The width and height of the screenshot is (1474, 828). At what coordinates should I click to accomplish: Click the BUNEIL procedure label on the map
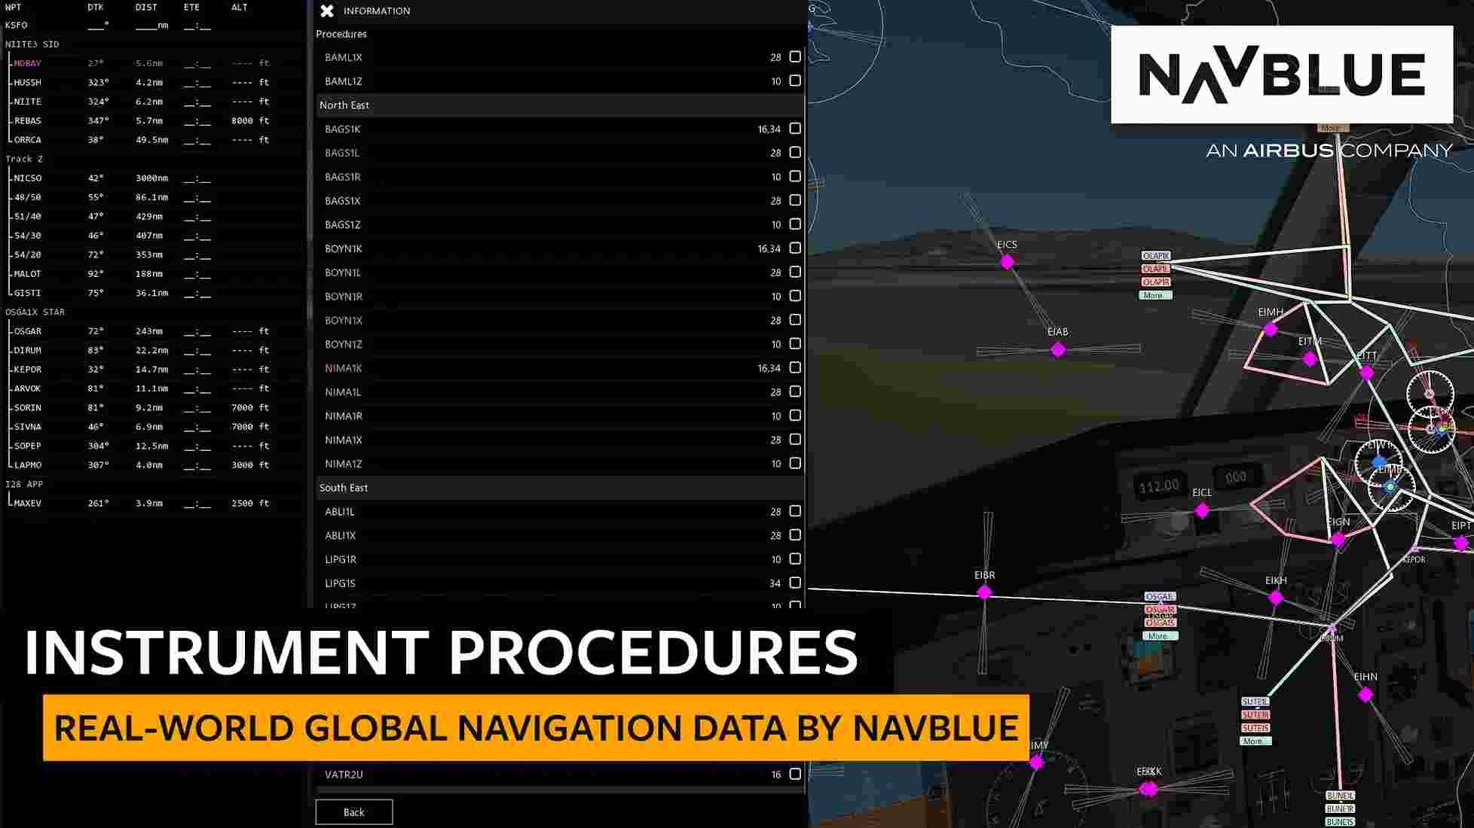click(x=1341, y=796)
